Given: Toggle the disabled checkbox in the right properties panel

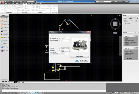Looking at the screenshot, I should (124, 24).
